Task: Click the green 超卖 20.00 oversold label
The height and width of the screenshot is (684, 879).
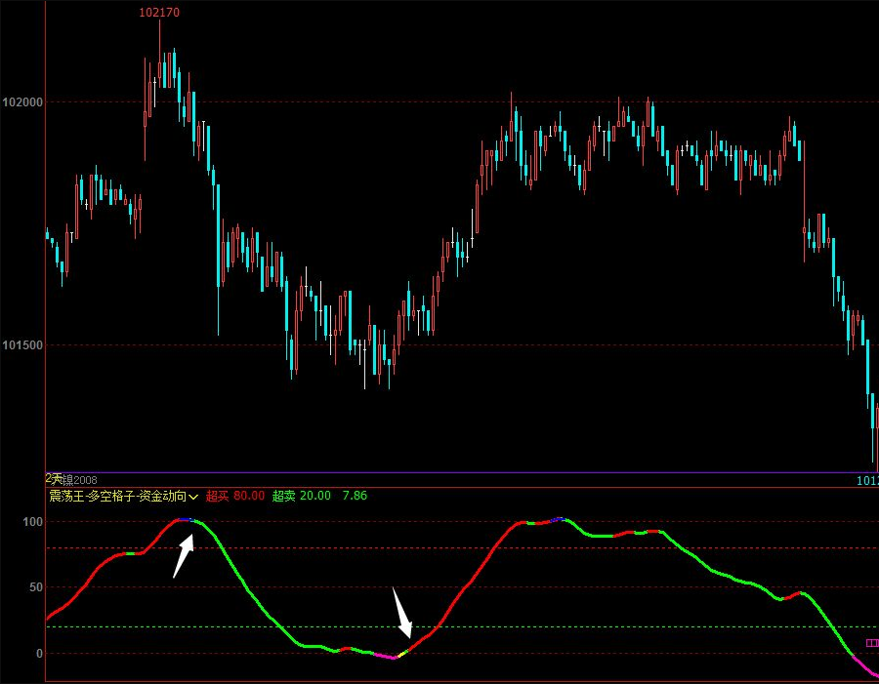Action: (302, 496)
